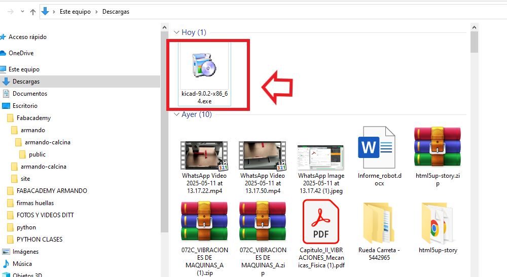507x277 pixels.
Task: Click the Informe_robot.docx file name text
Action: (380, 179)
